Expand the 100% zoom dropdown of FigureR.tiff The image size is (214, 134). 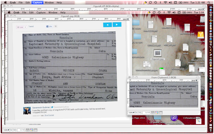pyautogui.click(x=6, y=130)
